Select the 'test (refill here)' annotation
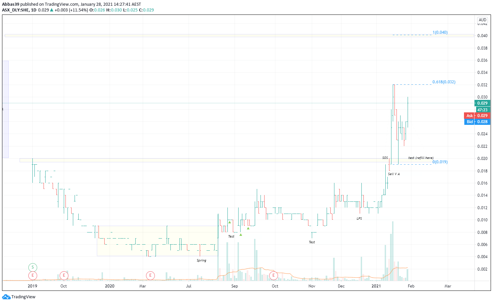 pyautogui.click(x=421, y=158)
